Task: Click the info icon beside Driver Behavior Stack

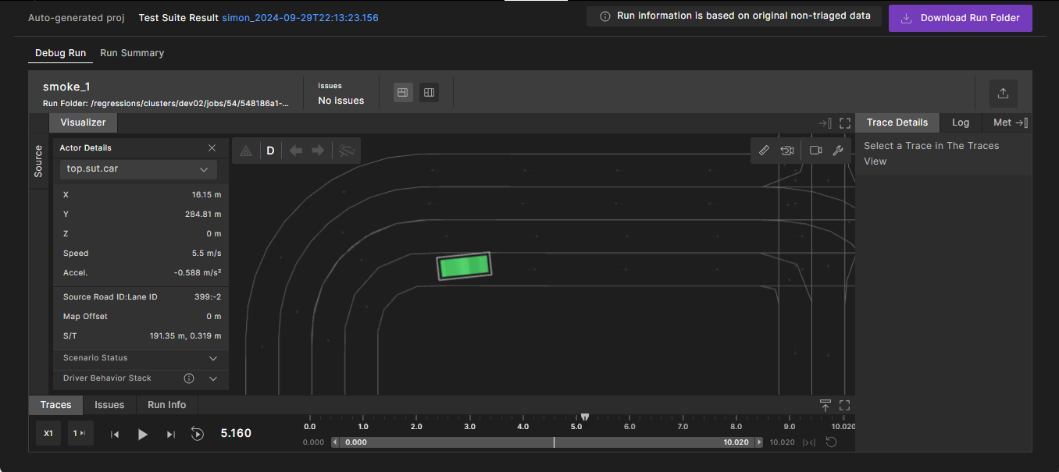Action: 189,378
